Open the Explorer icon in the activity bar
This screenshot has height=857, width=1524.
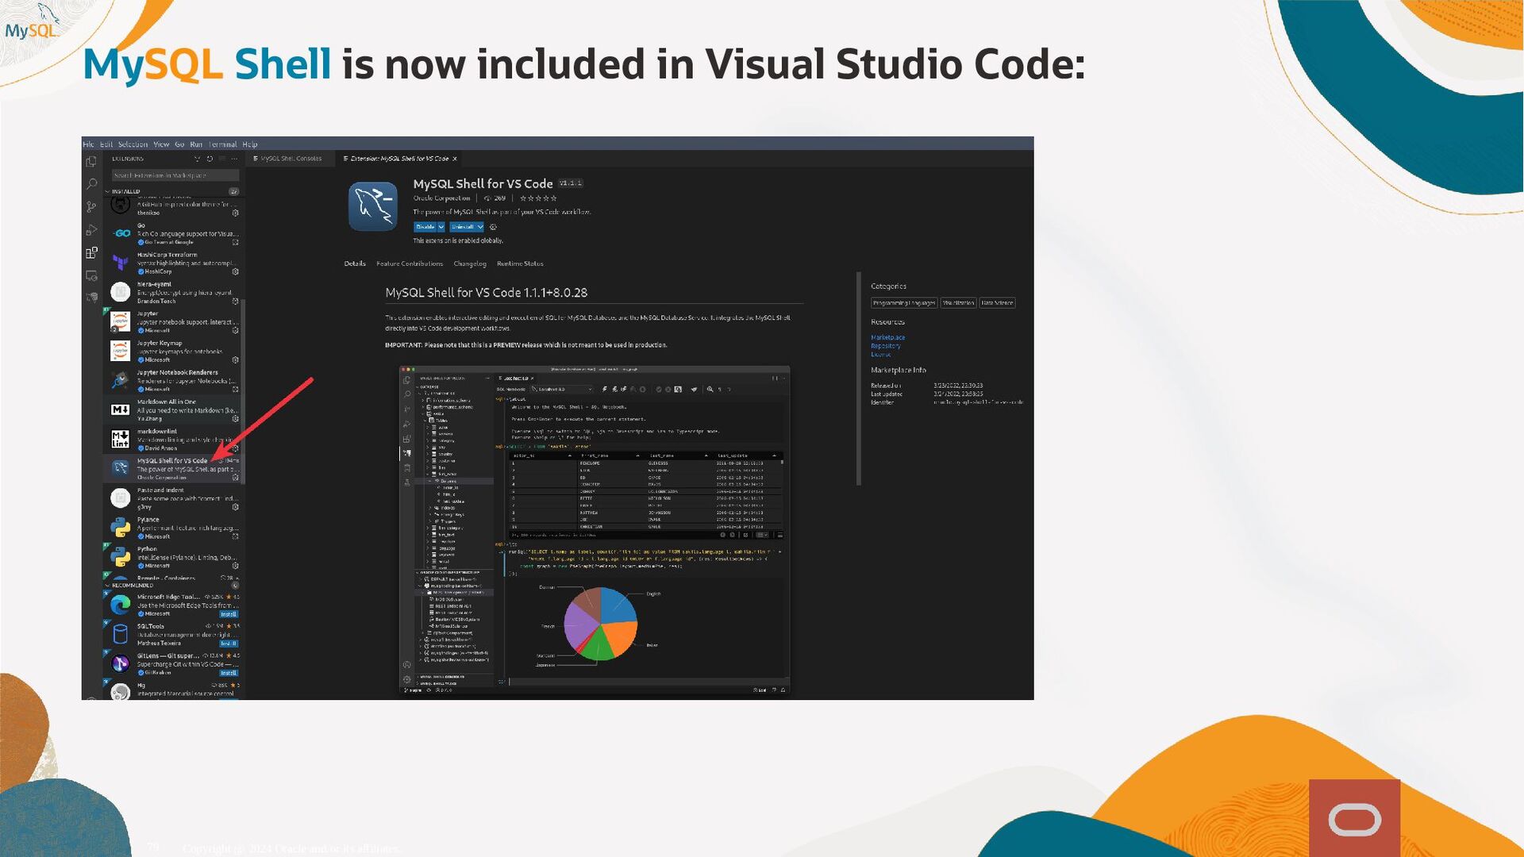91,161
